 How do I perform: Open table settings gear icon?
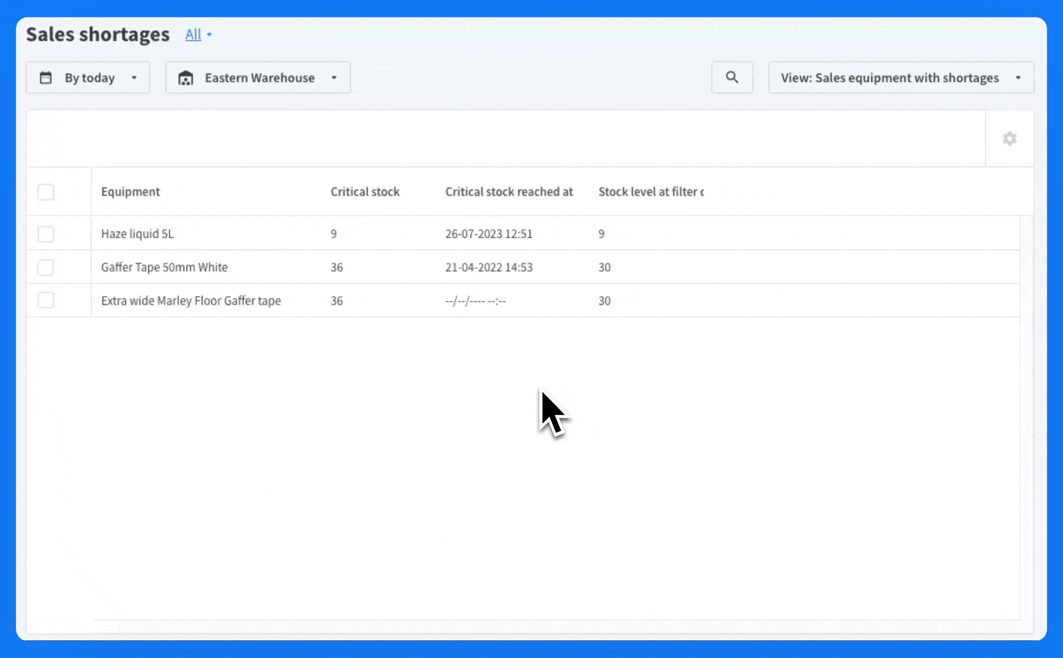point(1009,139)
